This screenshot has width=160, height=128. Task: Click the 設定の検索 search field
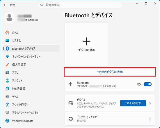click(x=80, y=5)
